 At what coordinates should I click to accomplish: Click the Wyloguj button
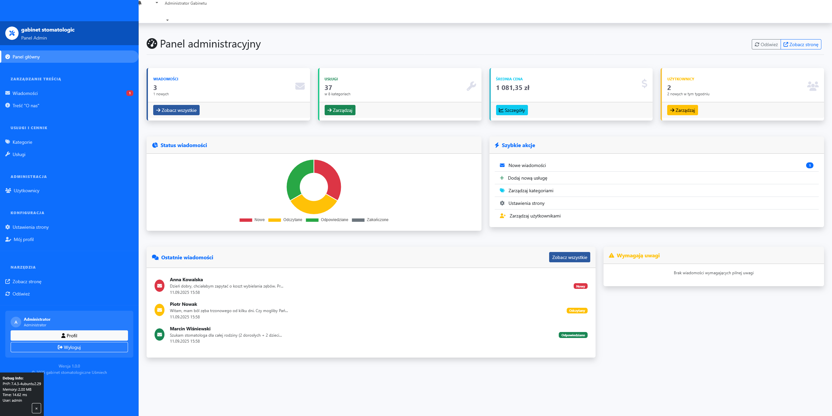(69, 347)
